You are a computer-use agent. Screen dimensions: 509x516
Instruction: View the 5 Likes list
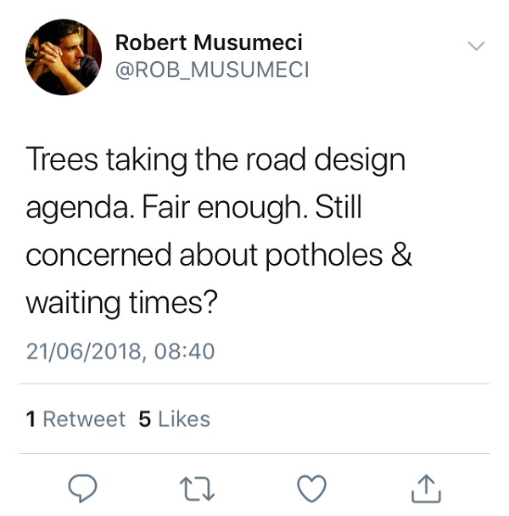tap(174, 418)
